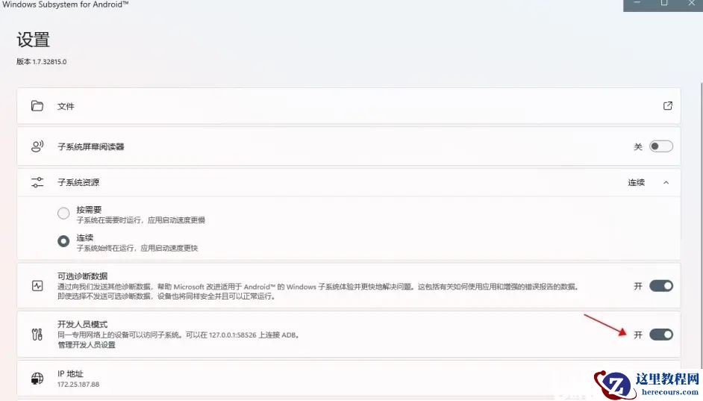
Task: Click the description 子系统始终在运行，应用启动速度更快
Action: click(x=137, y=248)
